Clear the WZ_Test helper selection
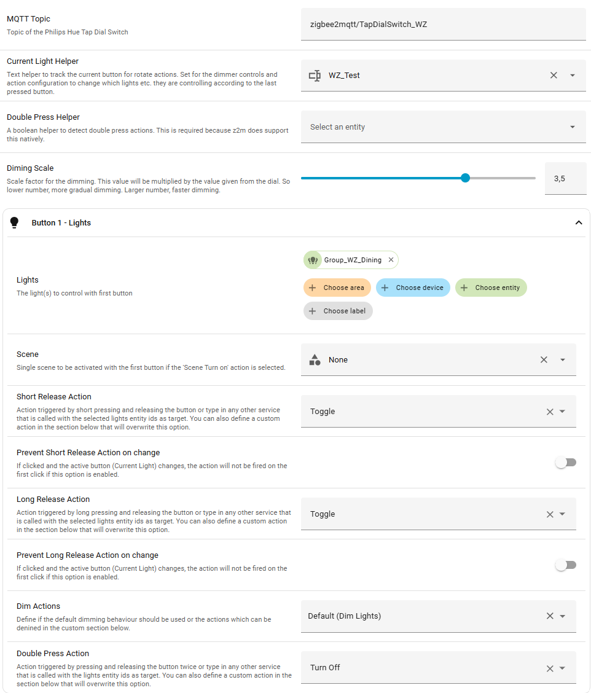 [554, 76]
